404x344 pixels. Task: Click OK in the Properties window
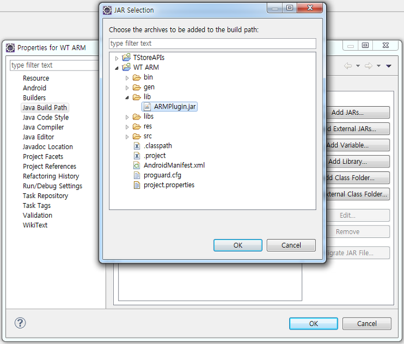point(313,324)
